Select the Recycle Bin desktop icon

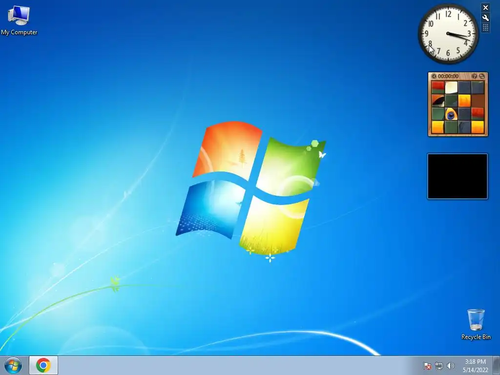pos(476,324)
